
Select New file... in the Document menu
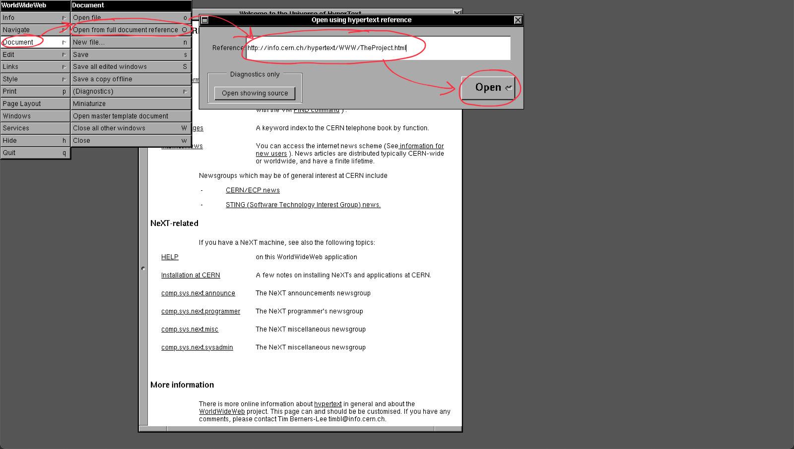tap(131, 43)
